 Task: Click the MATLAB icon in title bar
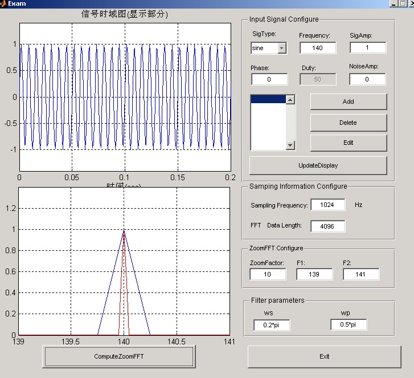[3, 3]
